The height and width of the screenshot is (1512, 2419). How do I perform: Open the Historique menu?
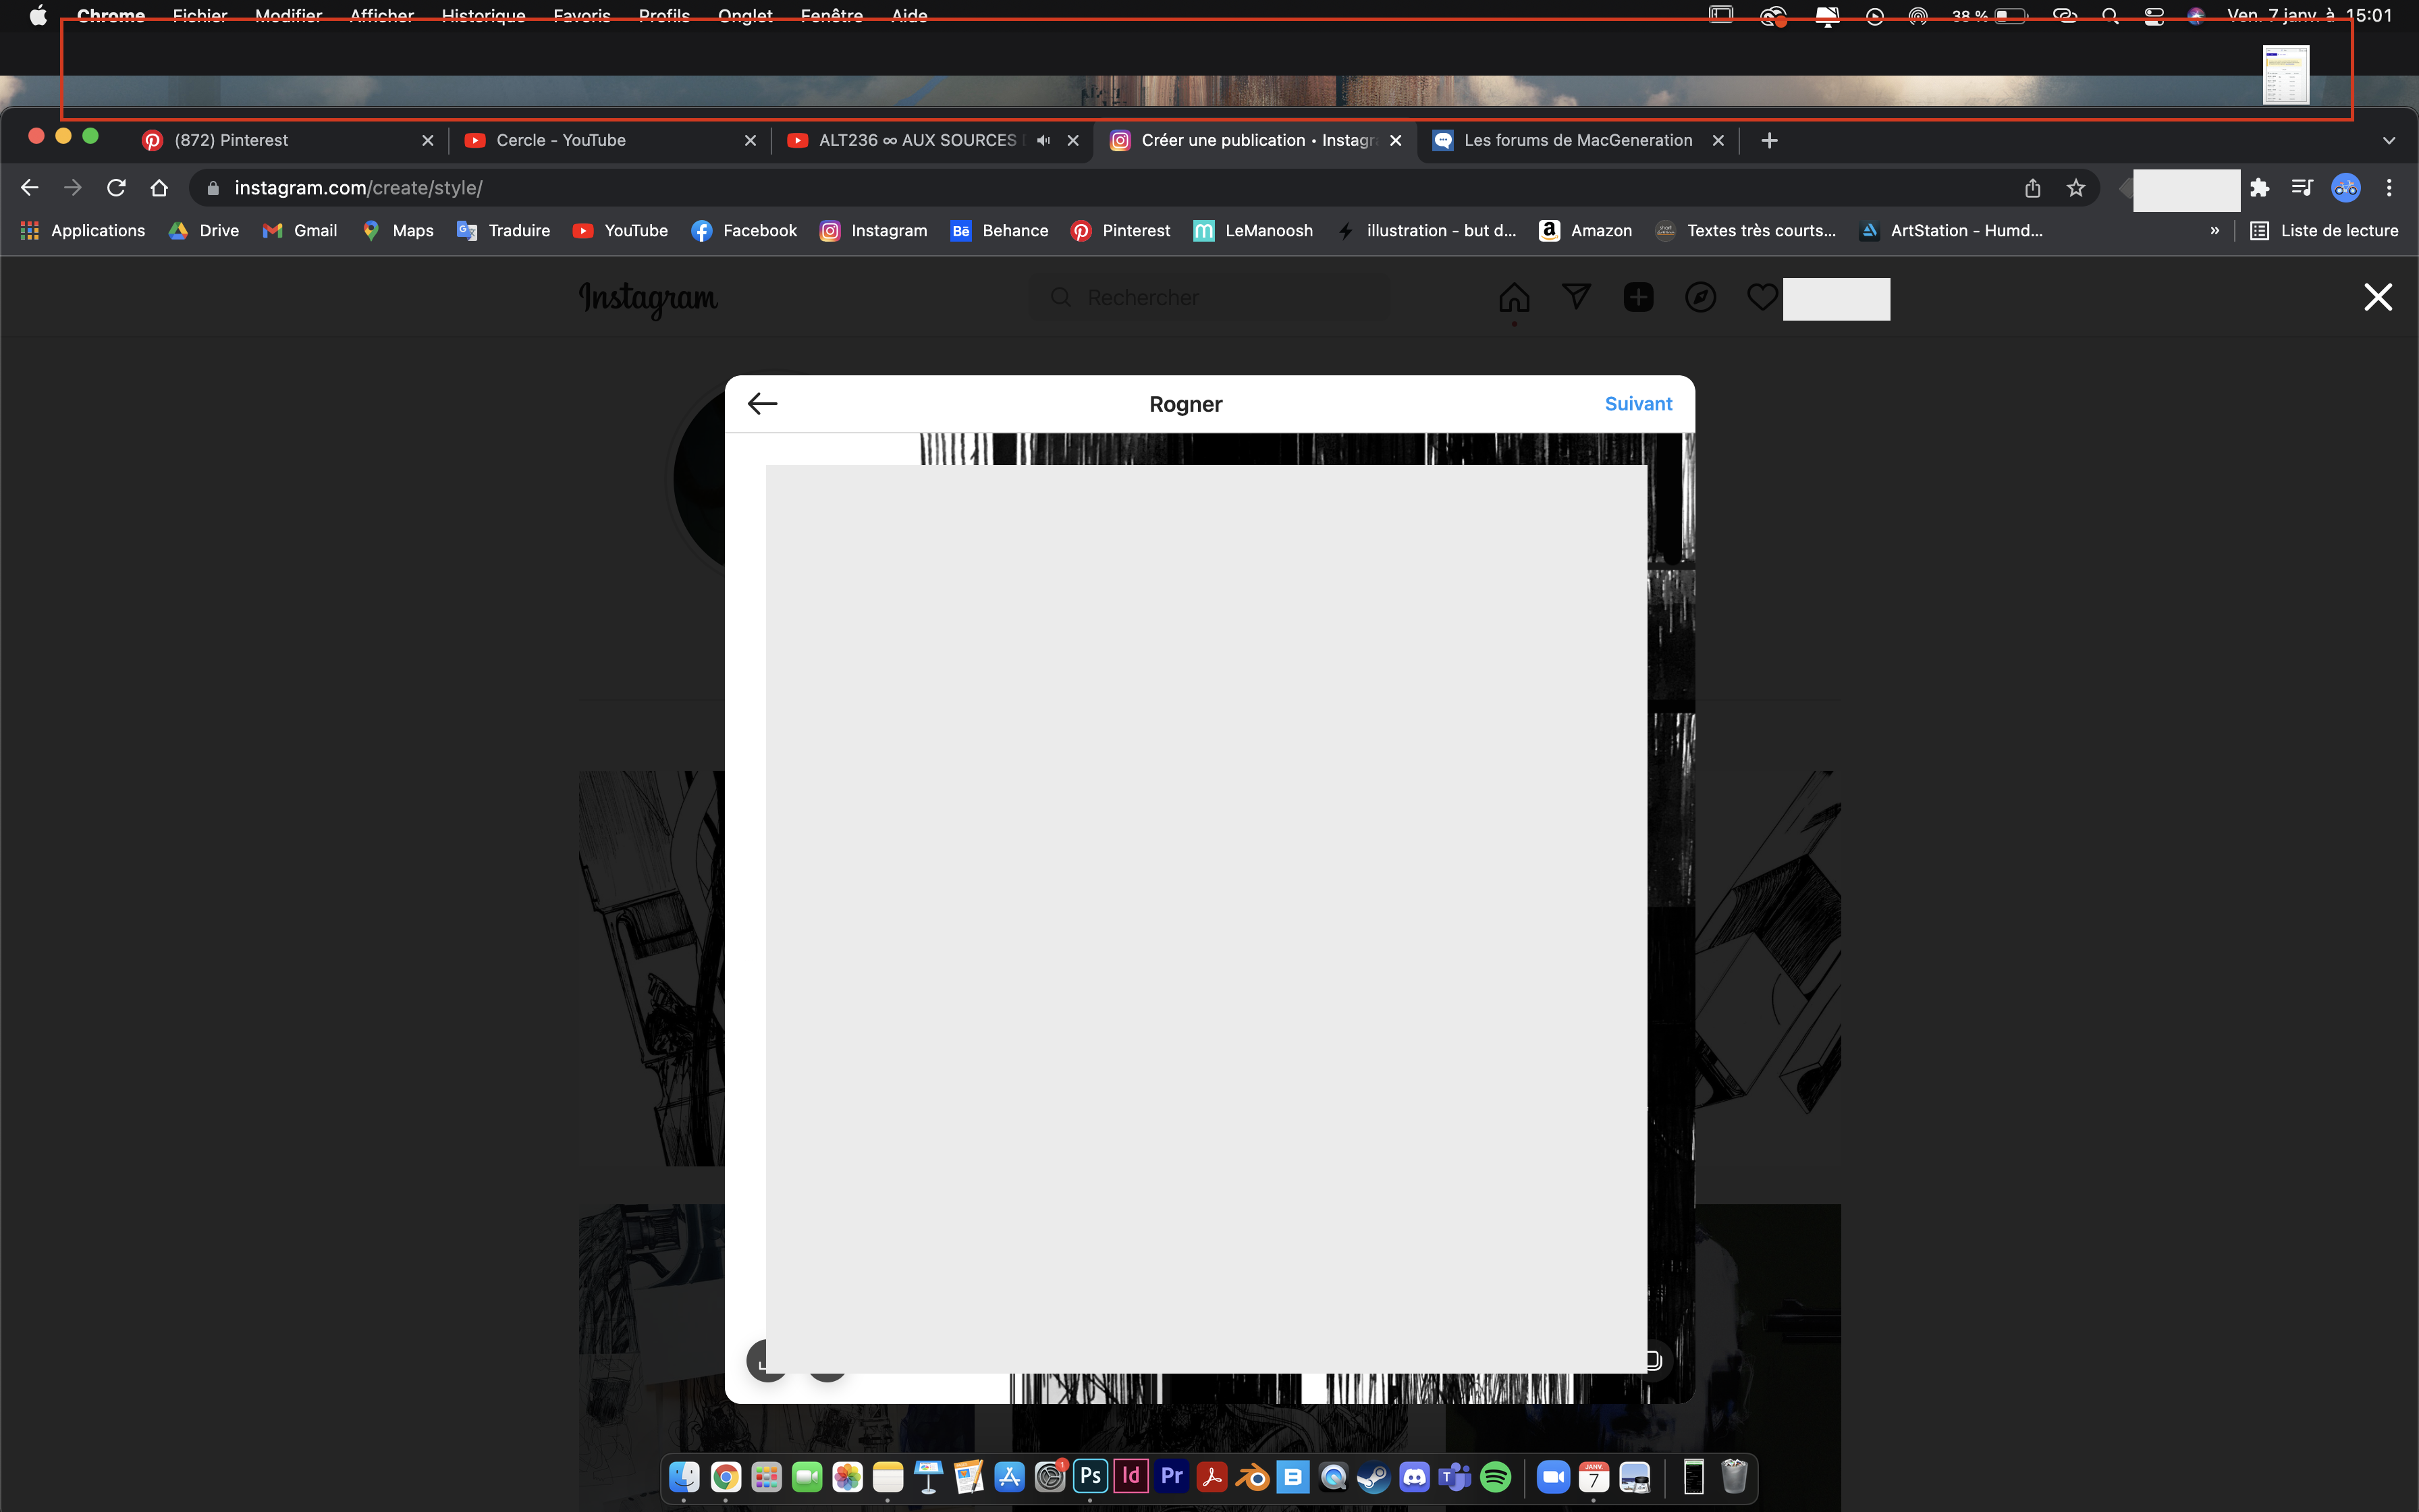[484, 15]
